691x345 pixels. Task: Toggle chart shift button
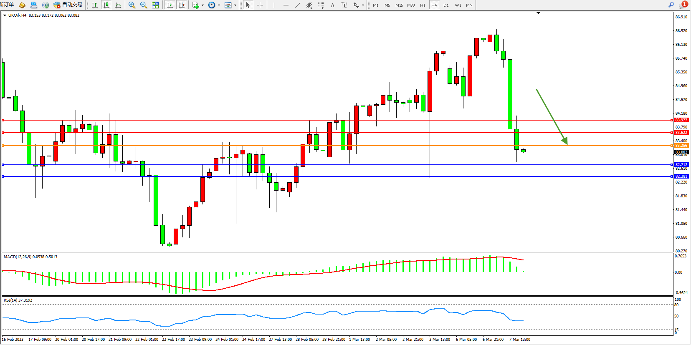[x=182, y=5]
